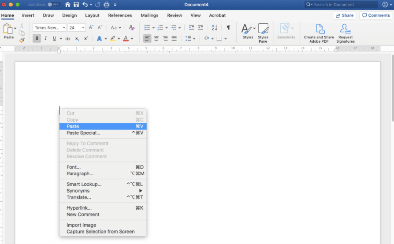The width and height of the screenshot is (394, 244).
Task: Apply subscript formatting
Action: [77, 39]
